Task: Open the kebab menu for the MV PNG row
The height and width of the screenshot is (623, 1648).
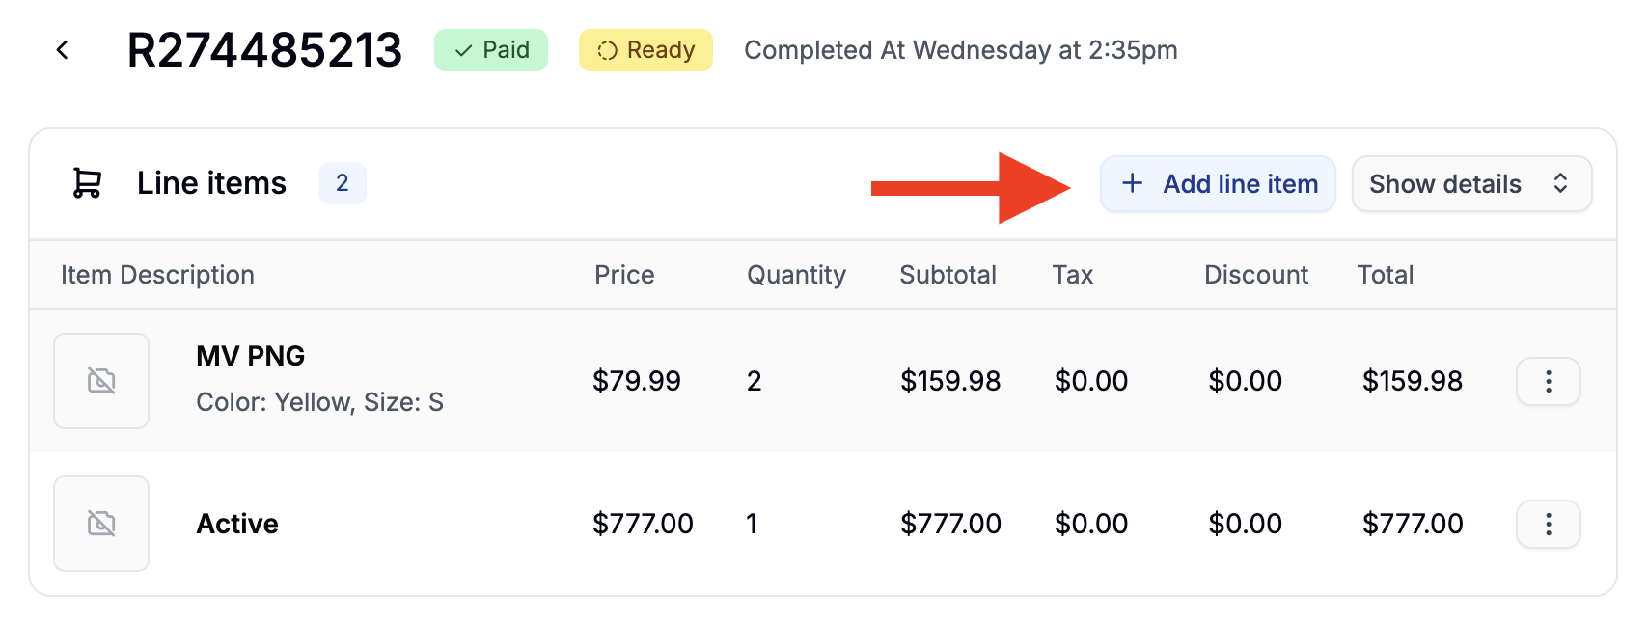Action: (1548, 381)
